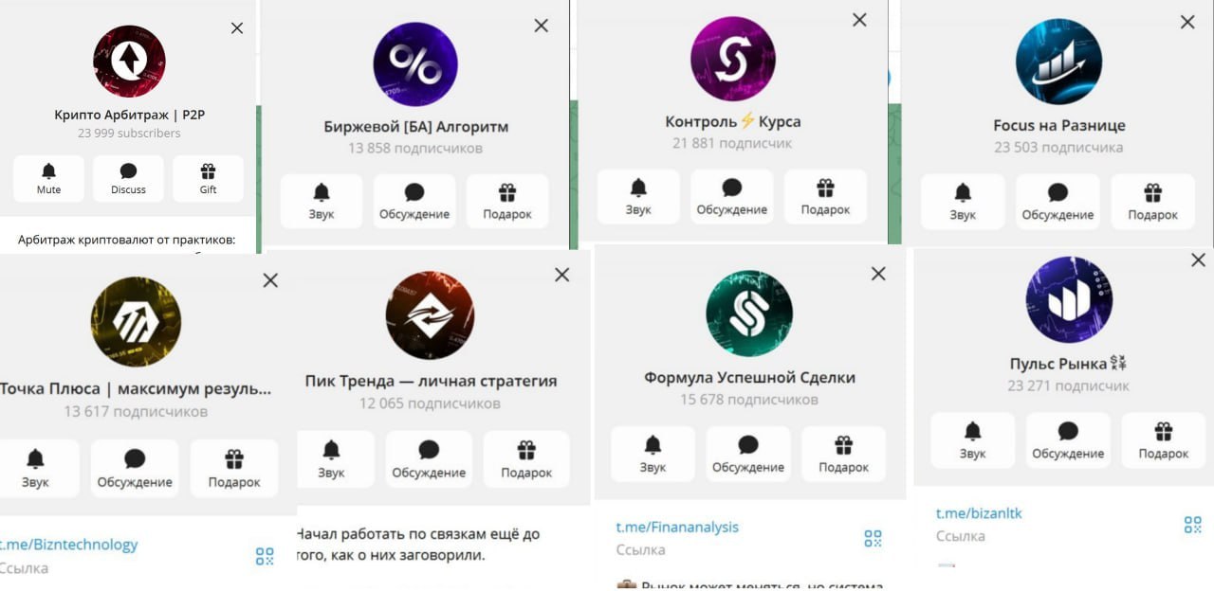Click Подарок for Формула Успешной Сделки
The height and width of the screenshot is (591, 1214).
pyautogui.click(x=844, y=455)
